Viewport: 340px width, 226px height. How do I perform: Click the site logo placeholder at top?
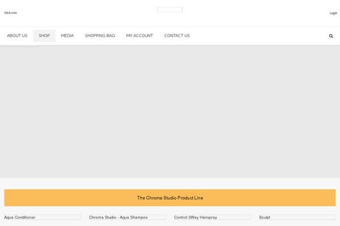[170, 10]
